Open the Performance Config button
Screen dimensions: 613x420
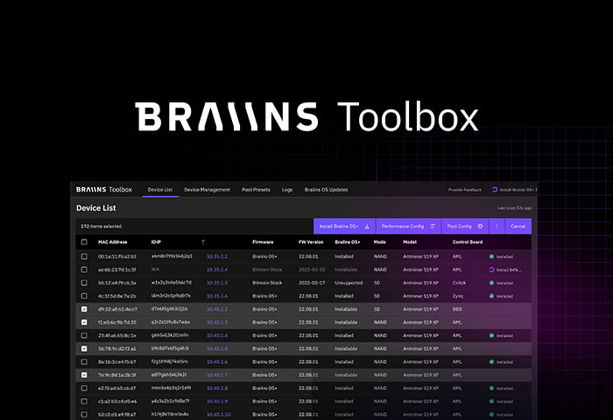pos(409,227)
